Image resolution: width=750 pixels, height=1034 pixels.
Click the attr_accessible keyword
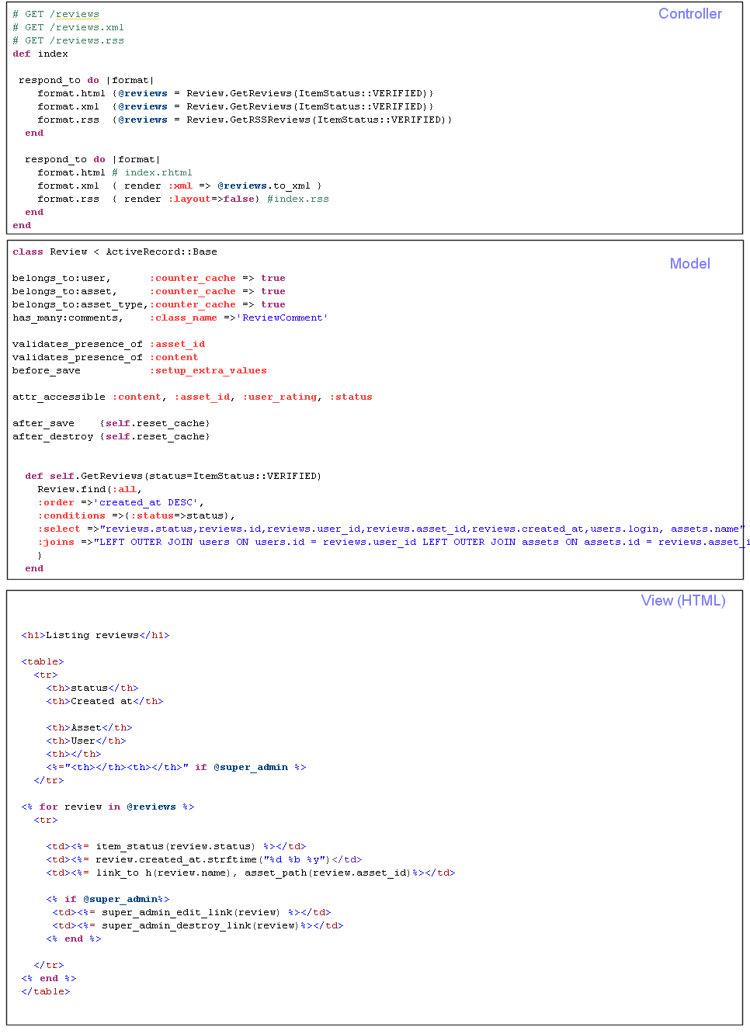click(59, 397)
